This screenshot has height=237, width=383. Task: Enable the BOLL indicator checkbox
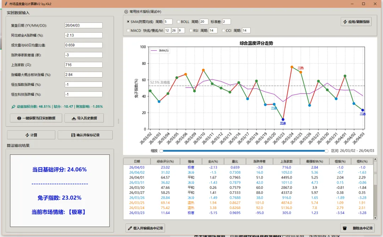(x=178, y=22)
